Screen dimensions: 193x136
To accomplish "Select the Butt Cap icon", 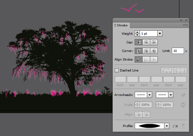I will 139,42.
